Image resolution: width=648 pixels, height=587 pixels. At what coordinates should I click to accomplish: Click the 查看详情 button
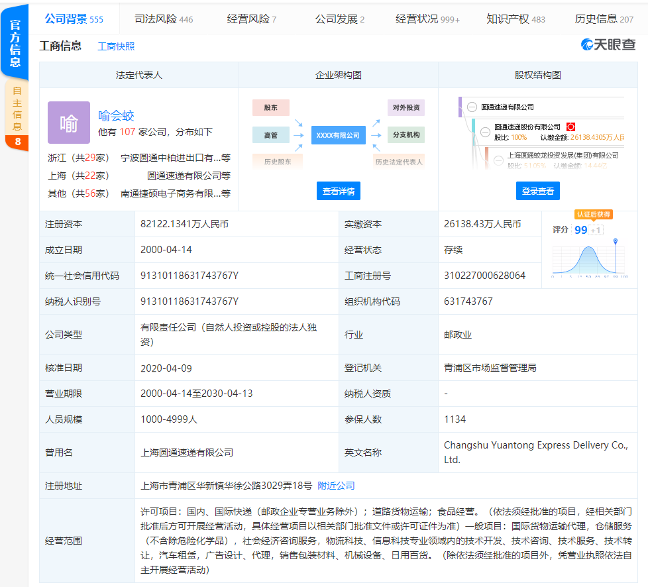pyautogui.click(x=338, y=191)
